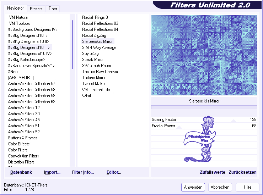Open the Editor... button
The image size is (263, 195).
(114, 172)
